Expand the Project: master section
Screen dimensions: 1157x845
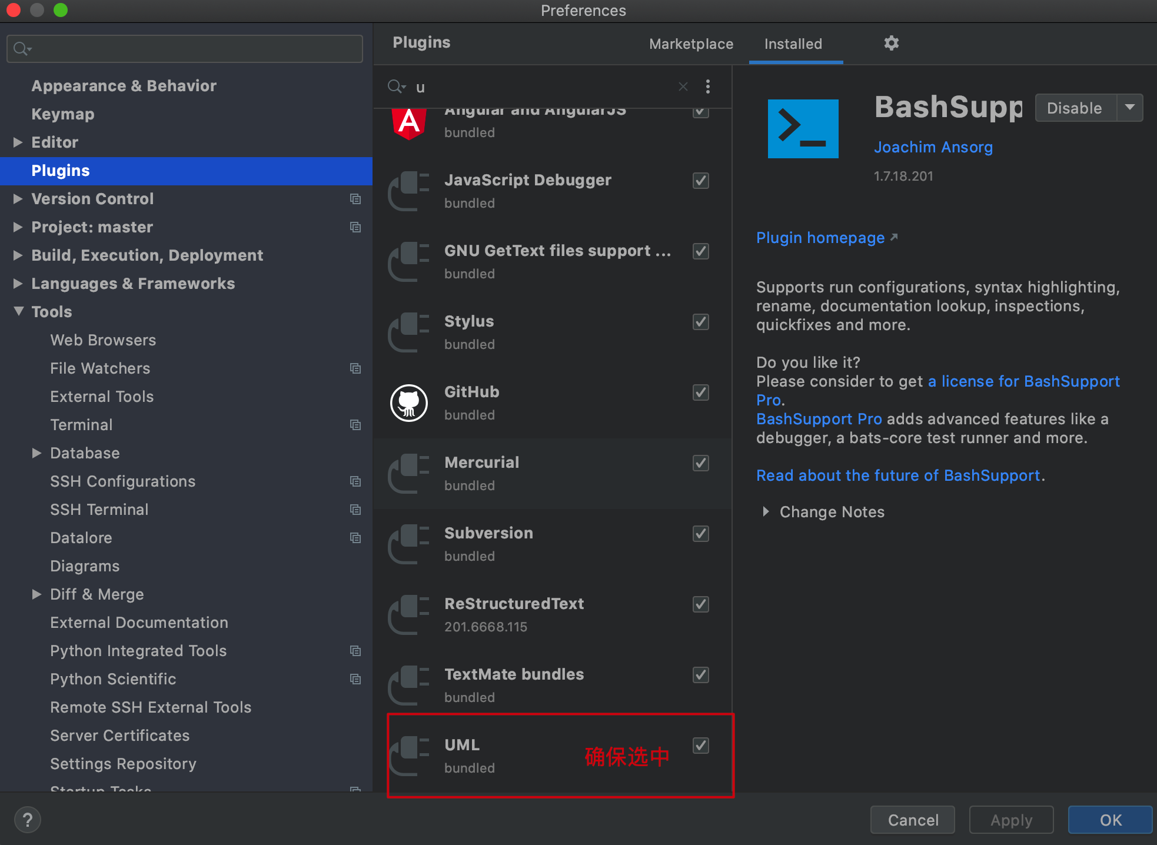tap(18, 227)
